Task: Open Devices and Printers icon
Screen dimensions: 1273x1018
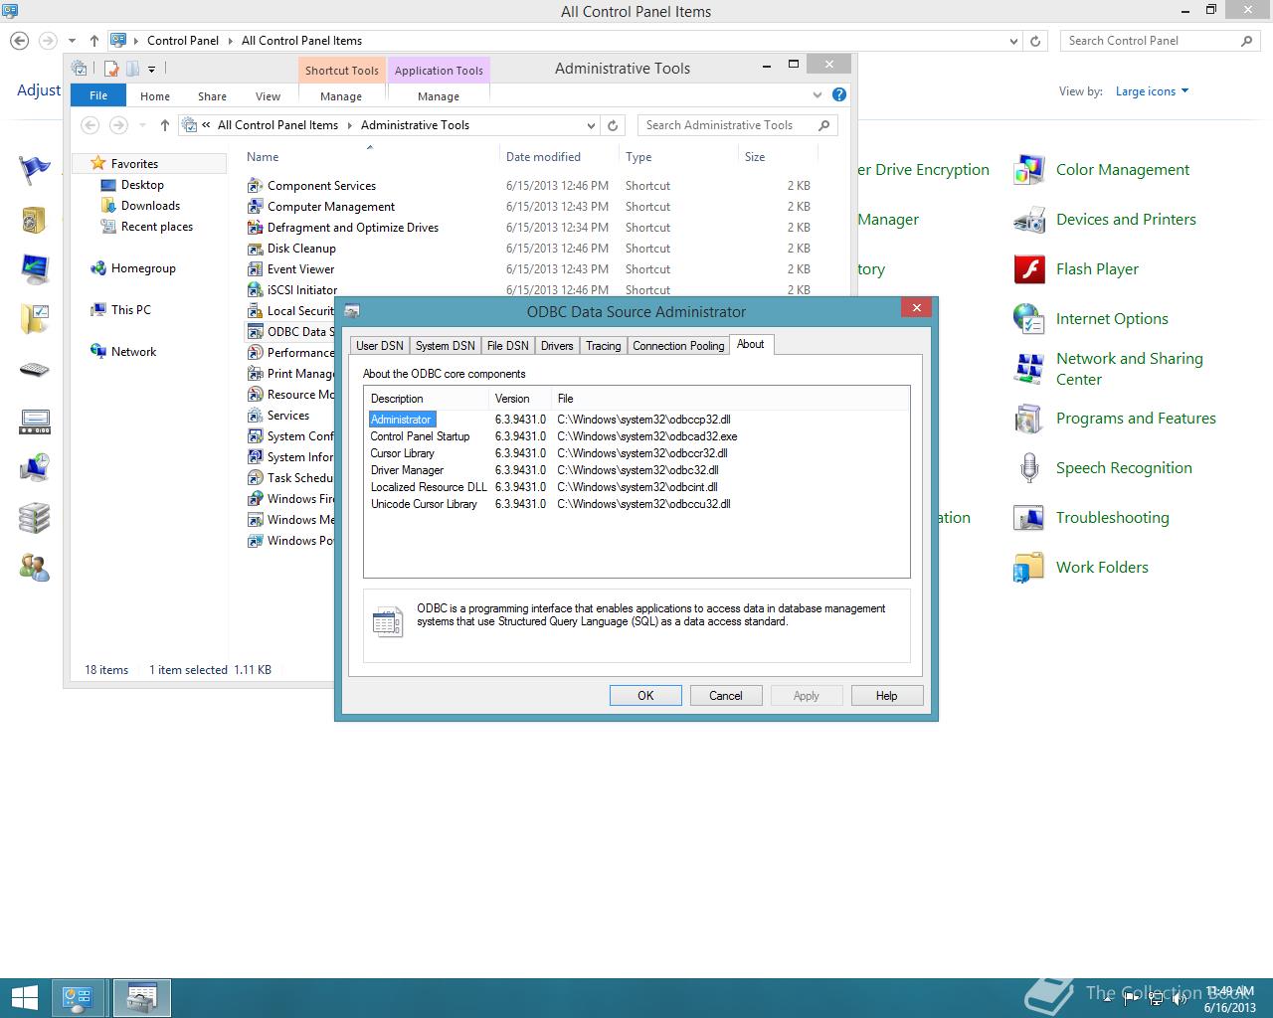Action: [1028, 220]
